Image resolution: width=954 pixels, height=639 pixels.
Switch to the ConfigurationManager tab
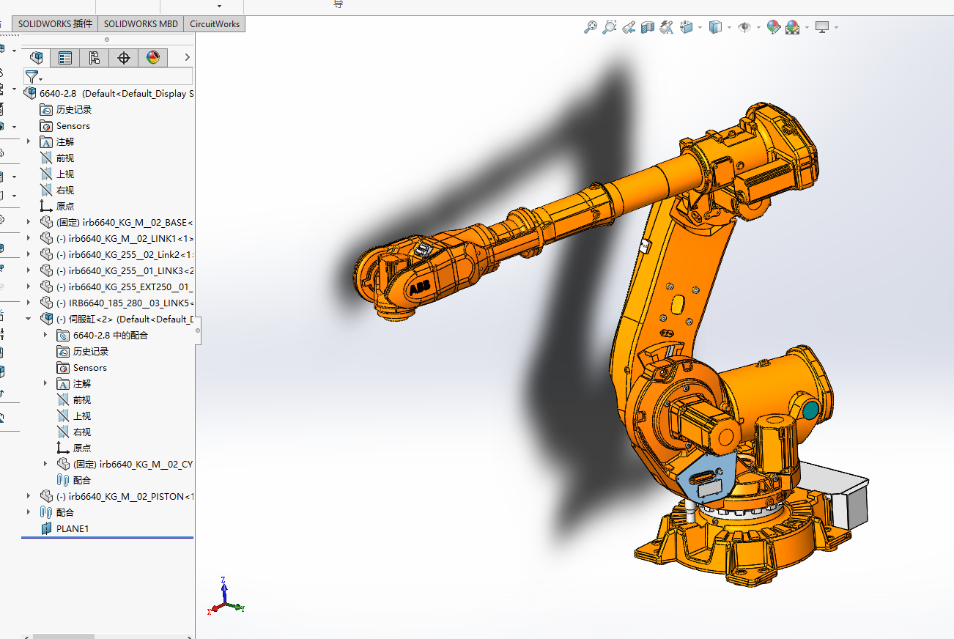pyautogui.click(x=95, y=58)
